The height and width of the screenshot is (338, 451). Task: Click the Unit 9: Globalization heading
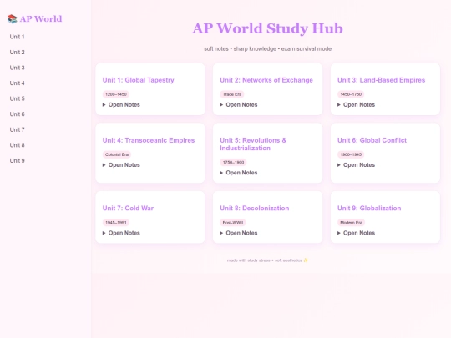[x=369, y=208]
